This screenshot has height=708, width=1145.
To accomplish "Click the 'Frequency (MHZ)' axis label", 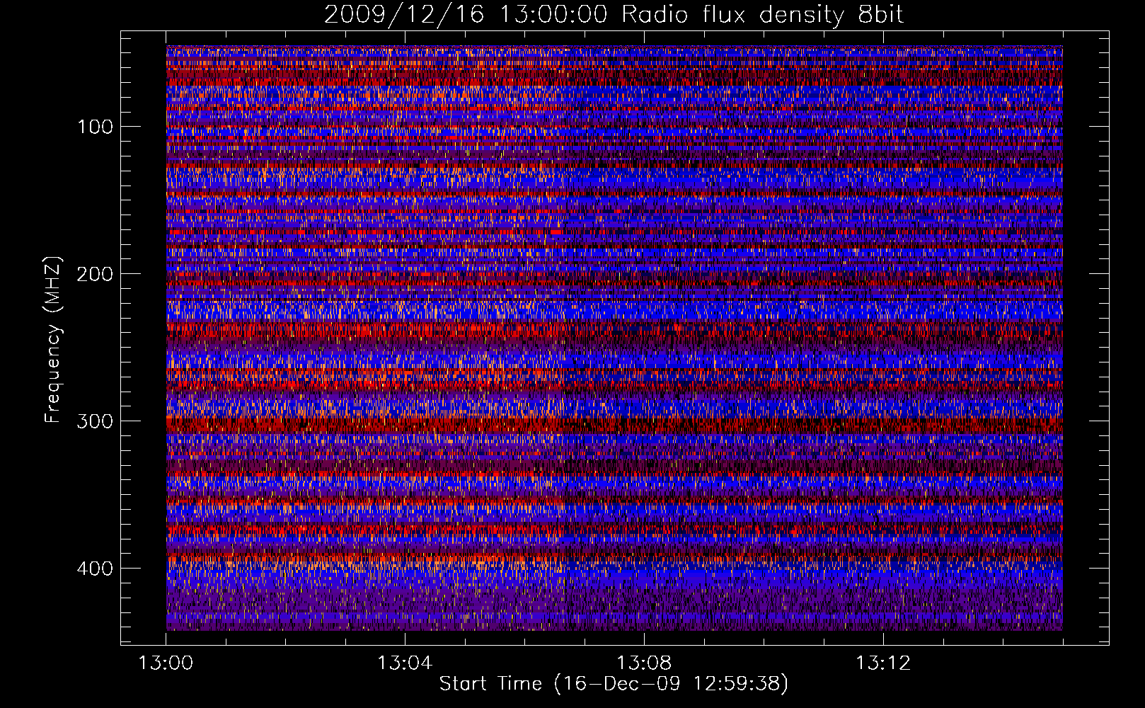I will click(x=53, y=340).
